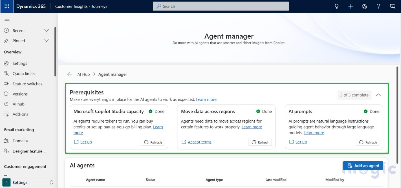Click Set up link in AI prompts card
The height and width of the screenshot is (188, 401).
(x=301, y=142)
